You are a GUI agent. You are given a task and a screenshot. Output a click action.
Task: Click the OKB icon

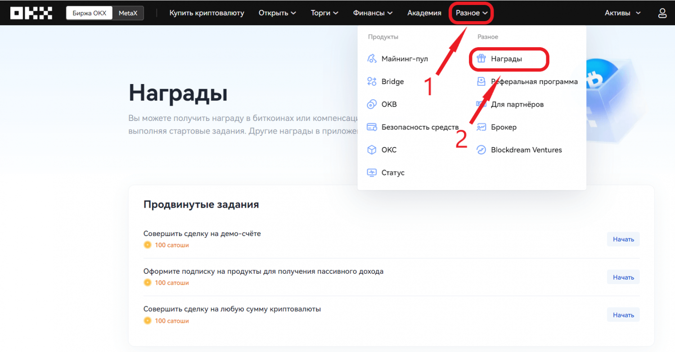coord(372,104)
